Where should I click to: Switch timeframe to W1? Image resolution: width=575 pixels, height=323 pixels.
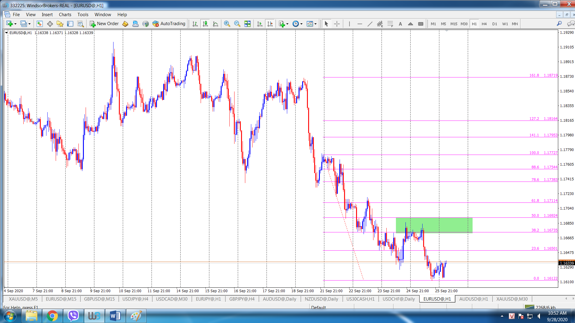coord(505,24)
